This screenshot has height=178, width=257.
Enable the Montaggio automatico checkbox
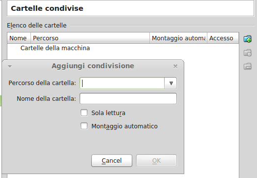84,126
